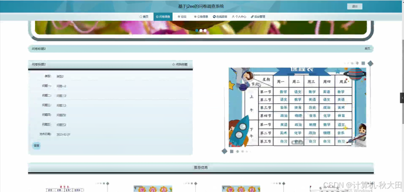The width and height of the screenshot is (404, 192).
Task: Click 首页 link in the breadcrumb bar
Action: (367, 49)
